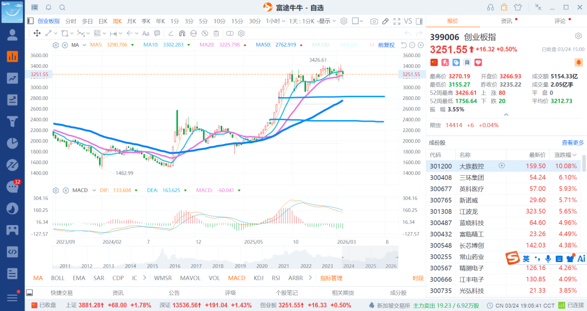Open the game controller sidebar icon
The height and width of the screenshot is (311, 587).
13,229
